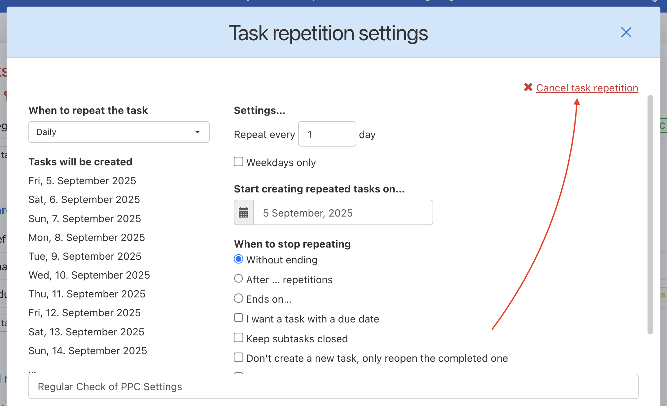667x406 pixels.
Task: Select the Ends on... radio option
Action: tap(238, 298)
